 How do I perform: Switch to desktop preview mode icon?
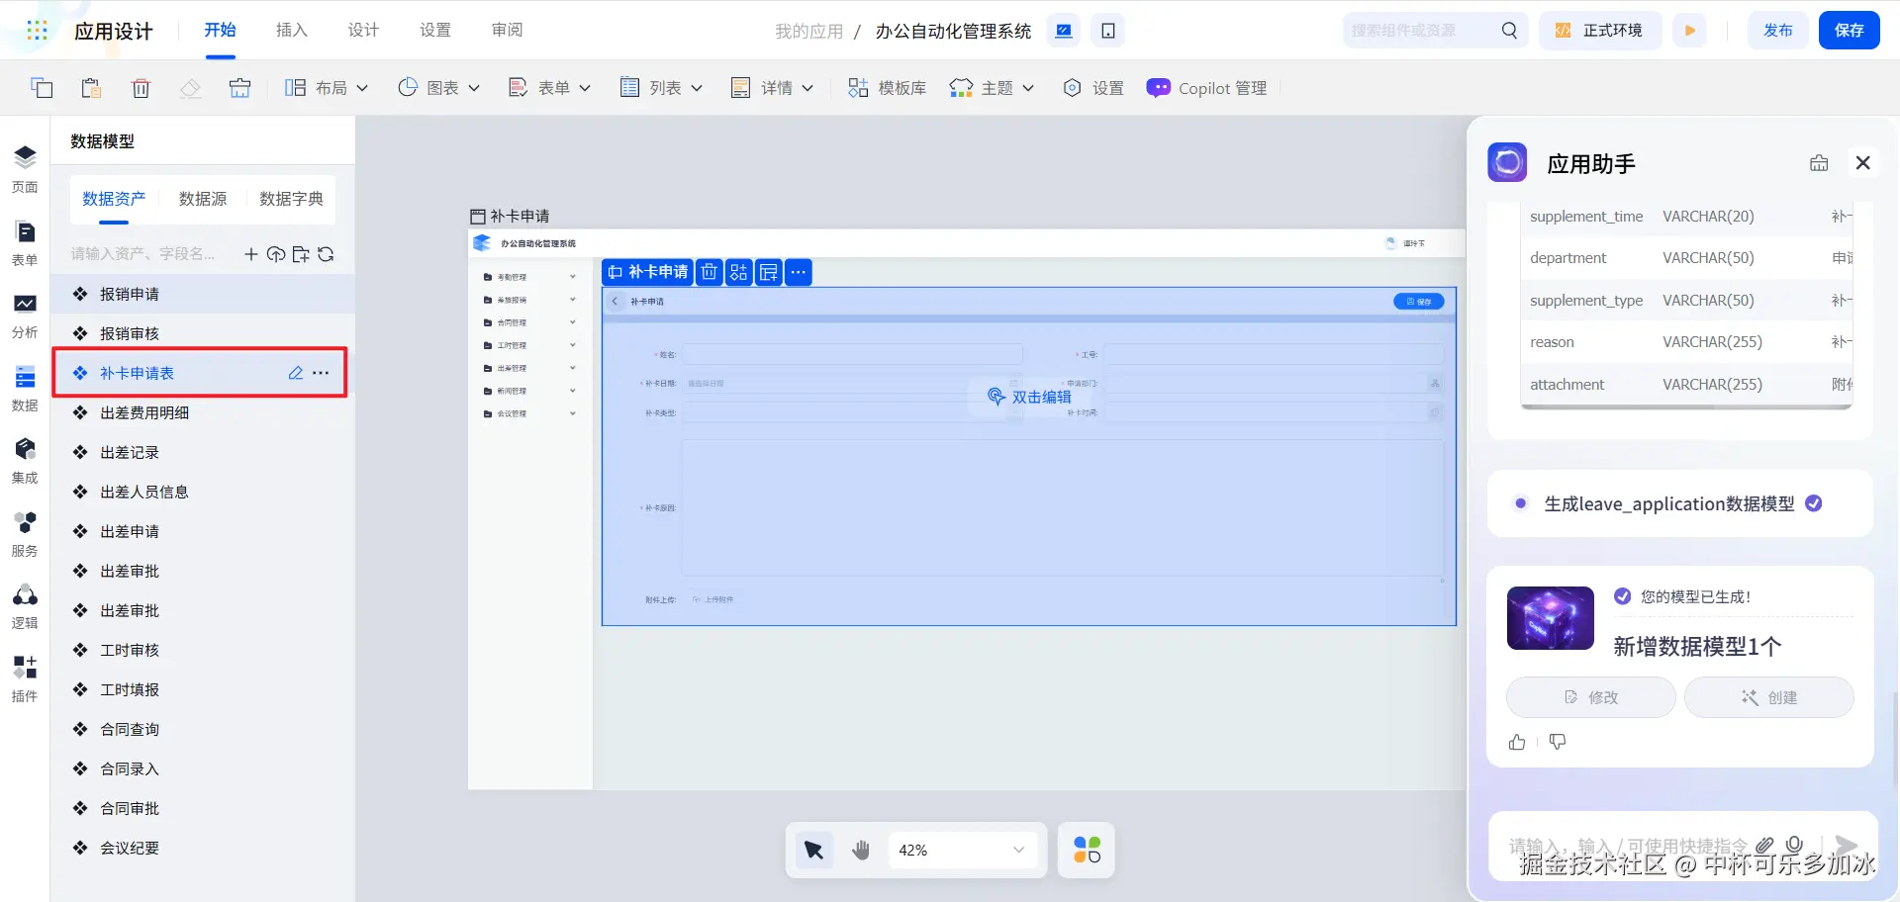click(x=1064, y=31)
